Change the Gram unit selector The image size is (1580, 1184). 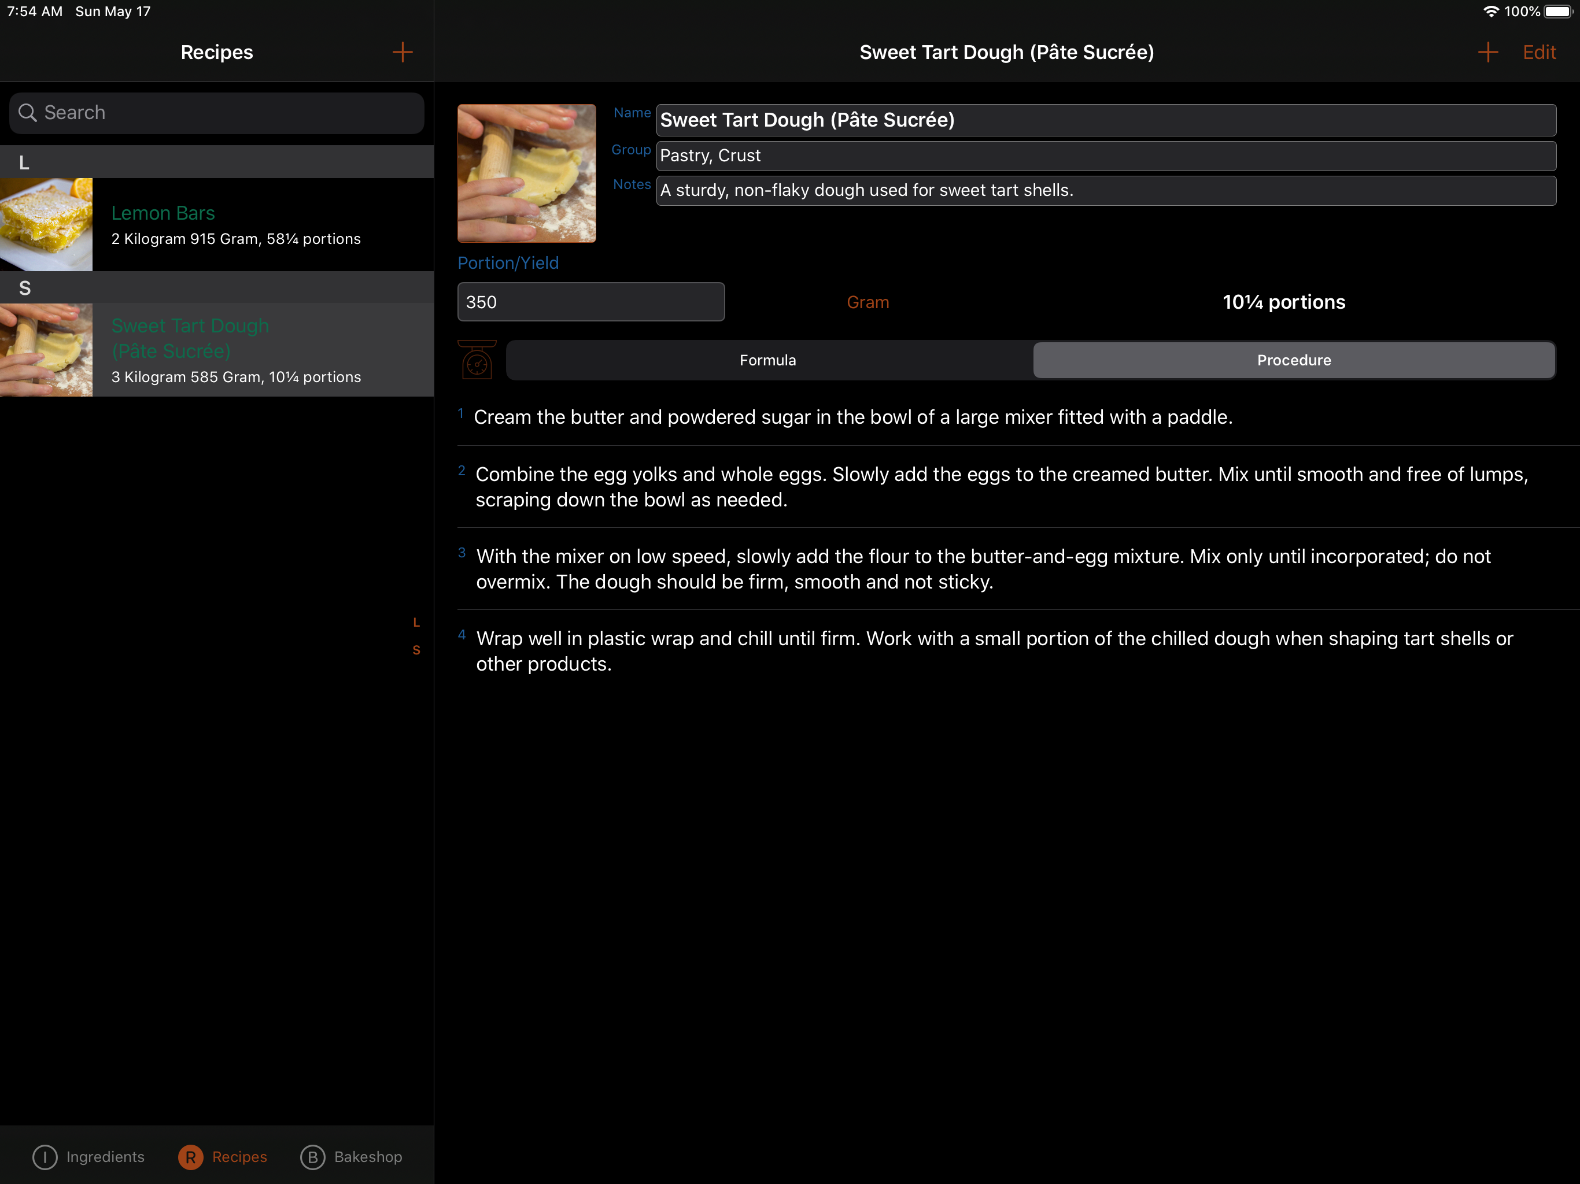(x=867, y=302)
